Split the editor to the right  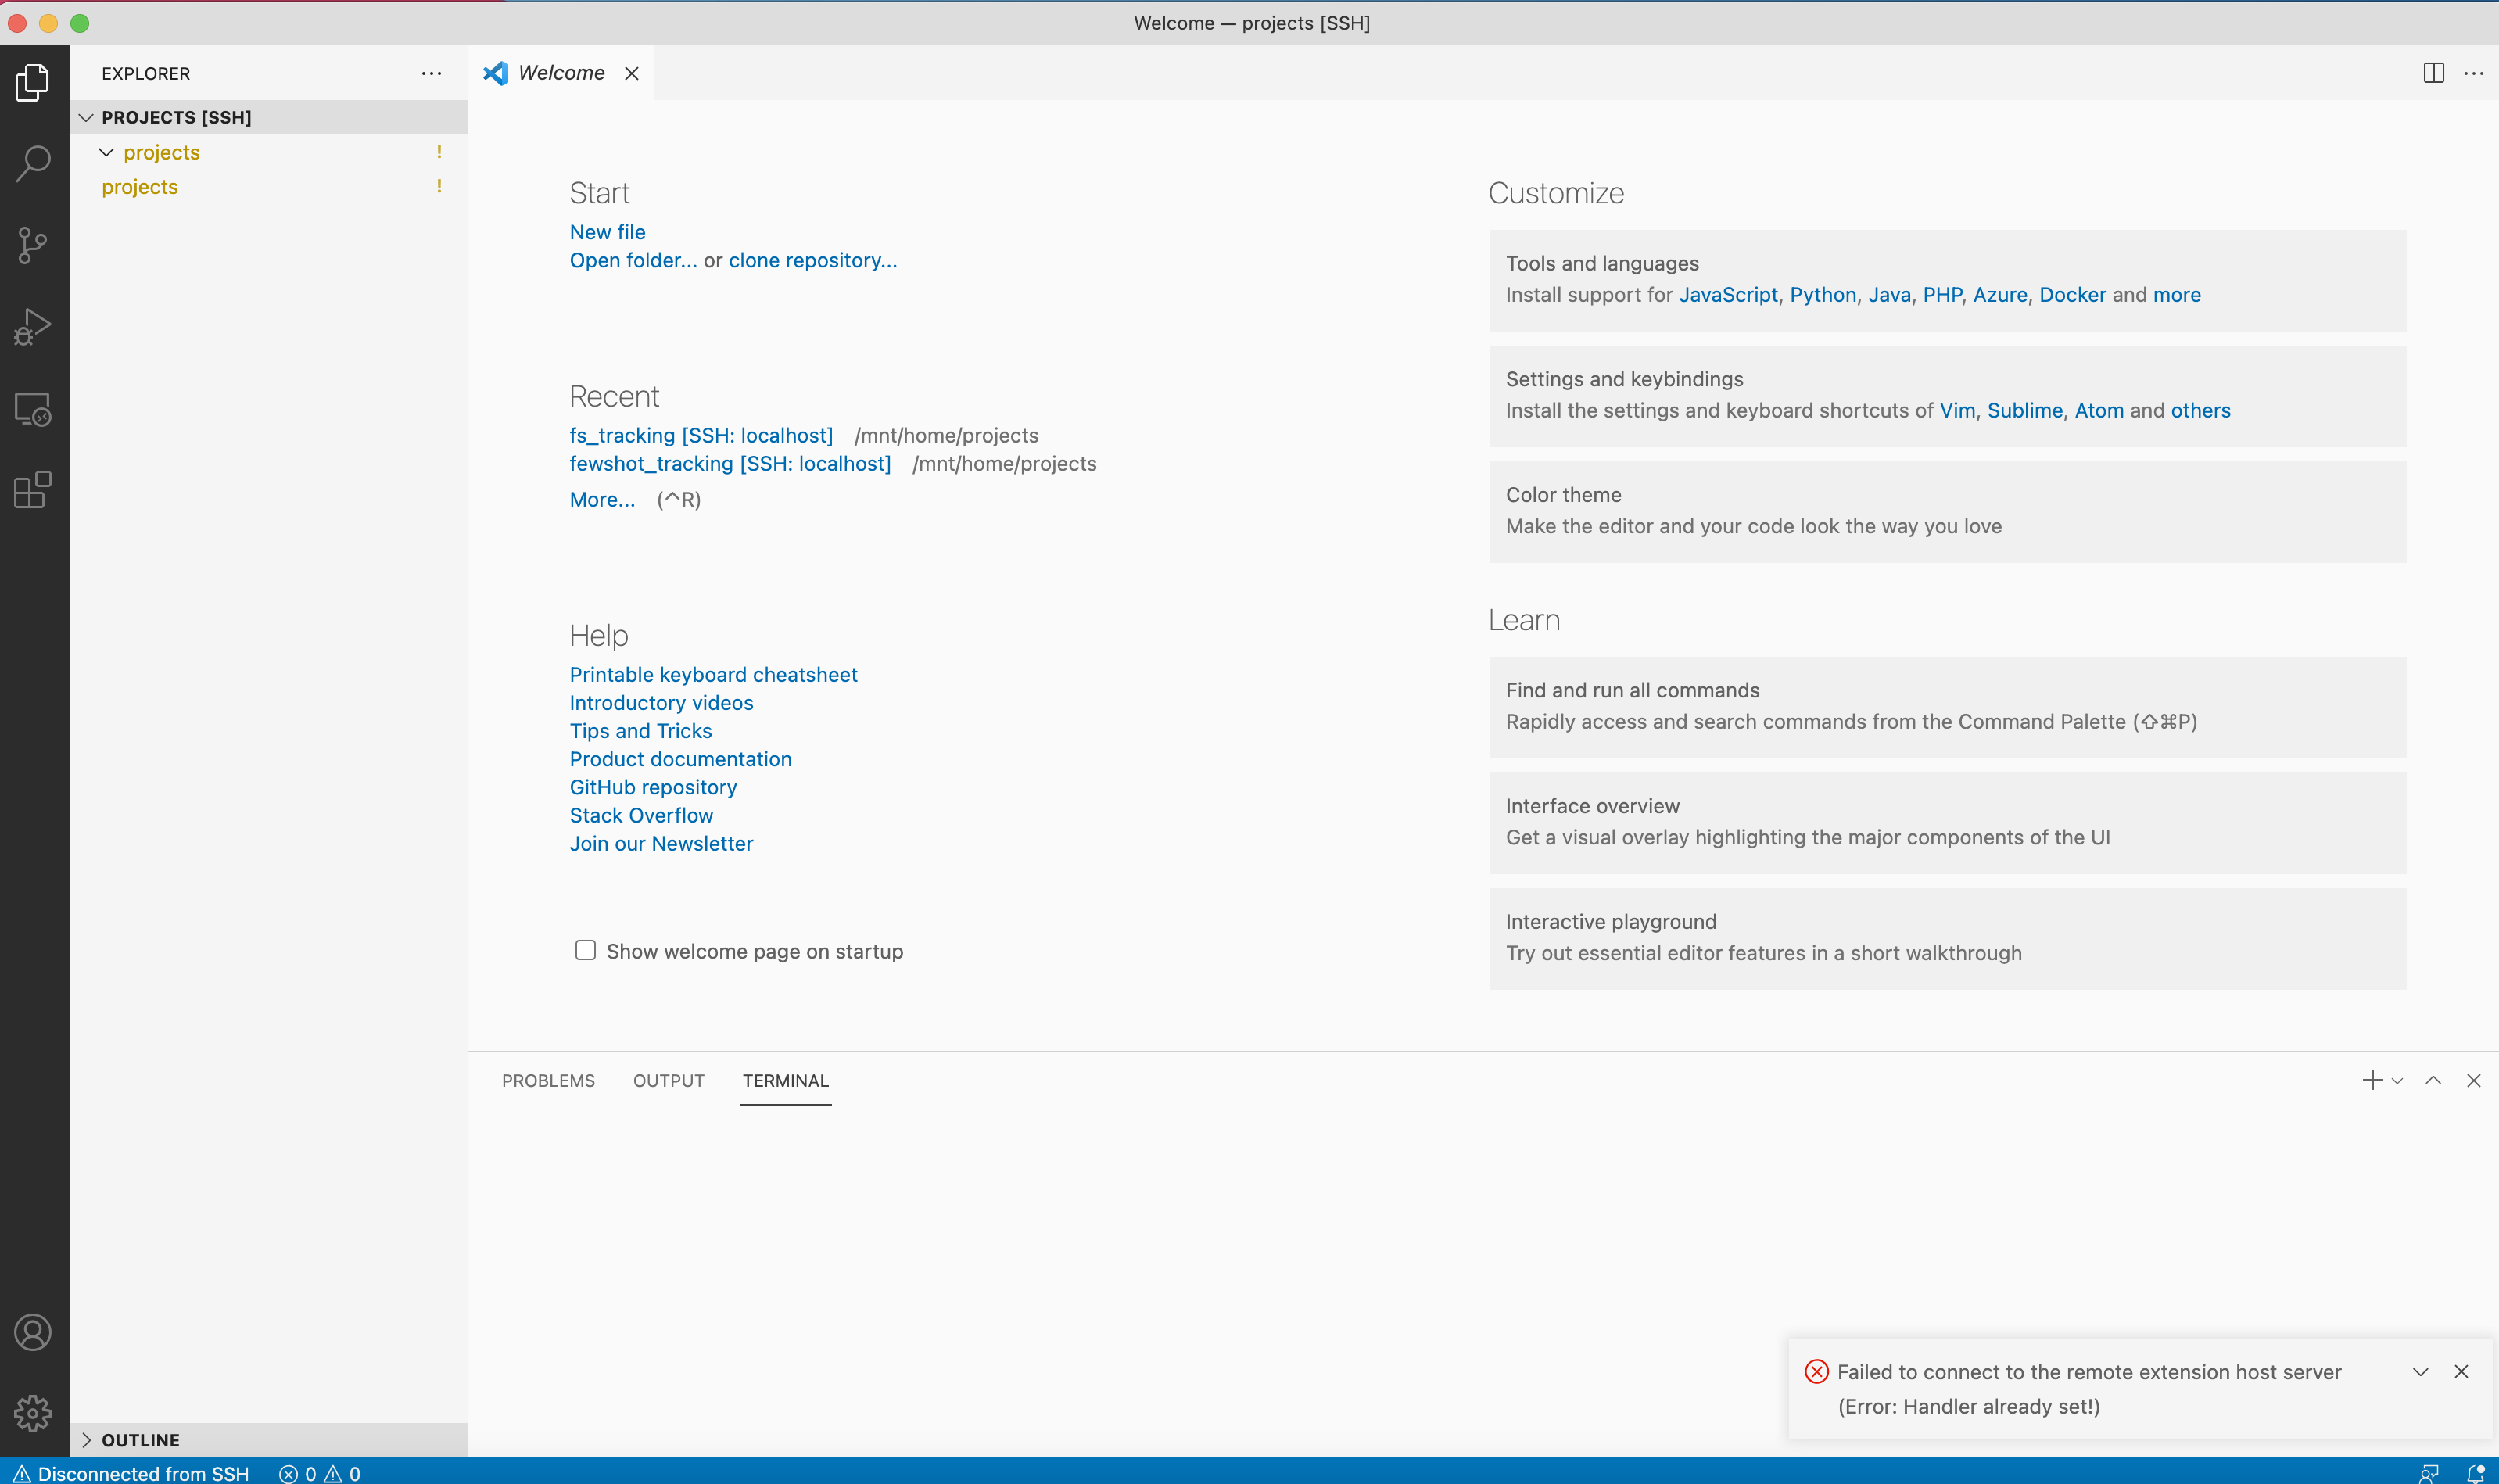(2433, 73)
